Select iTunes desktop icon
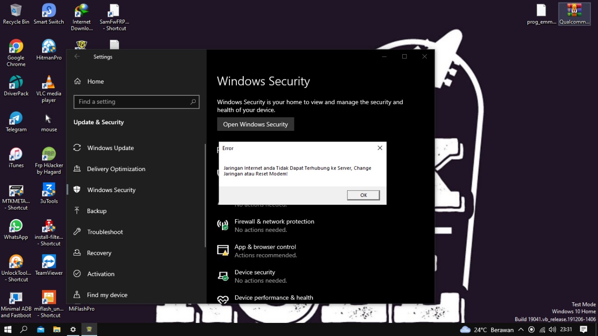 16,158
